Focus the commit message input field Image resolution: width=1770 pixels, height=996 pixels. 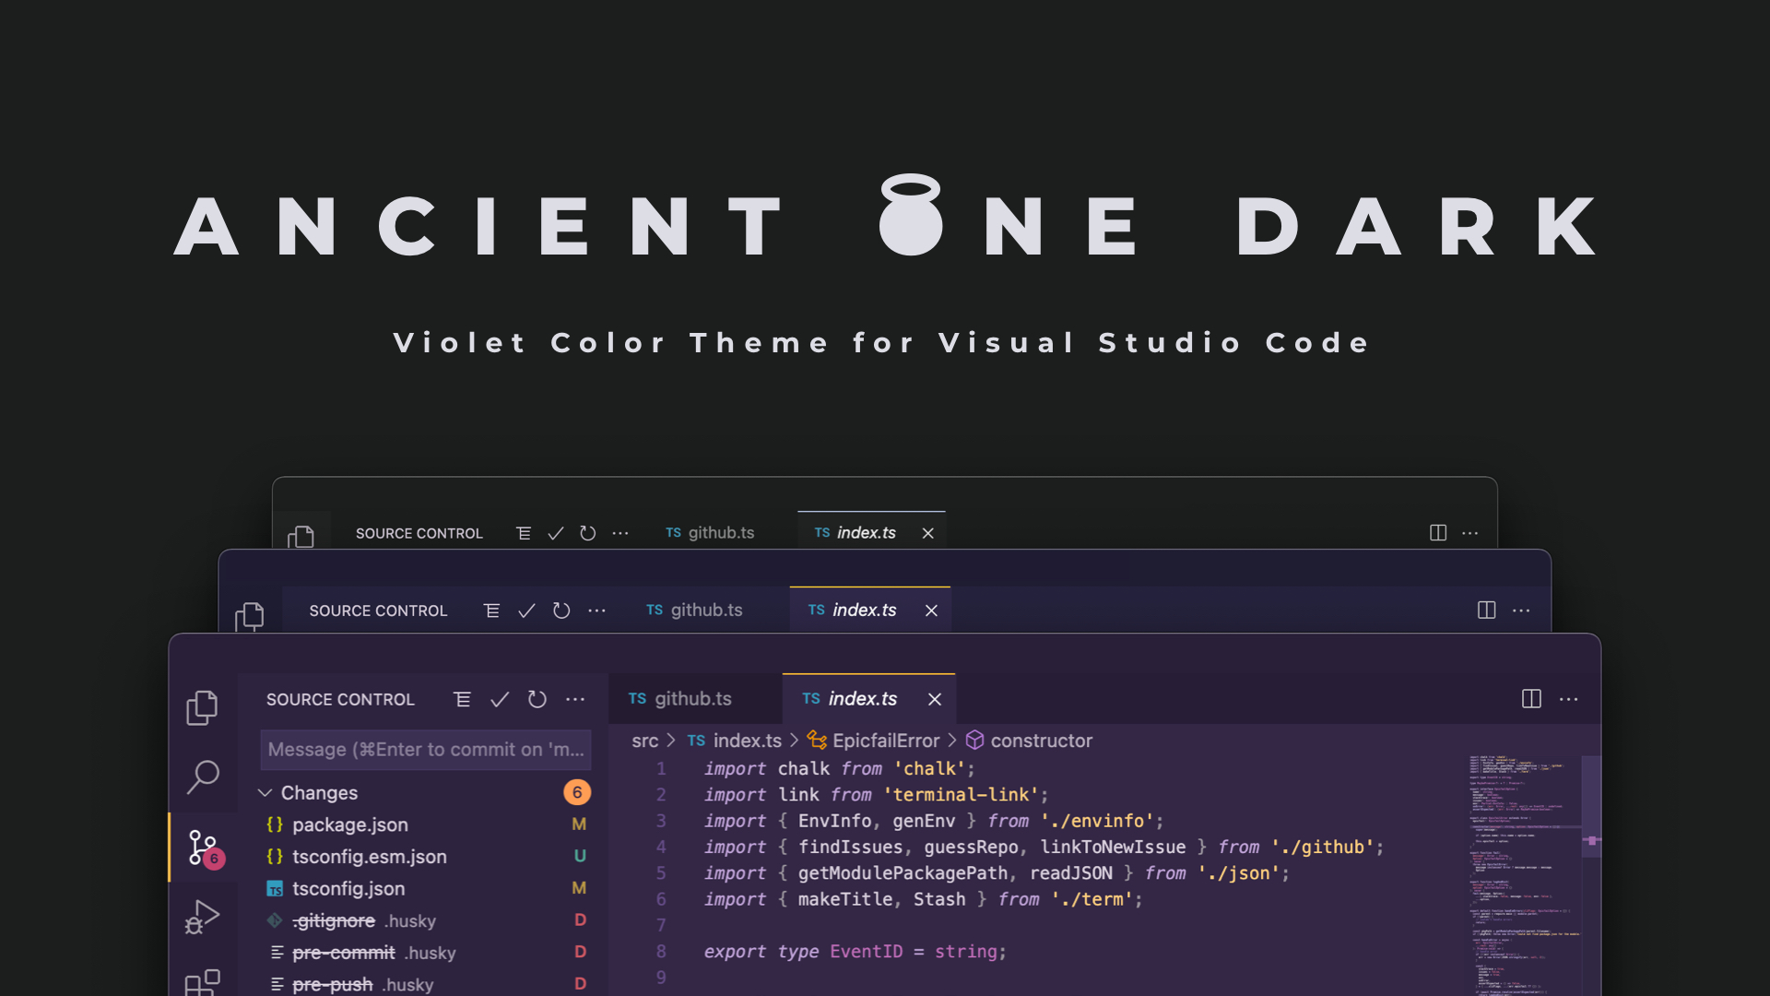425,750
